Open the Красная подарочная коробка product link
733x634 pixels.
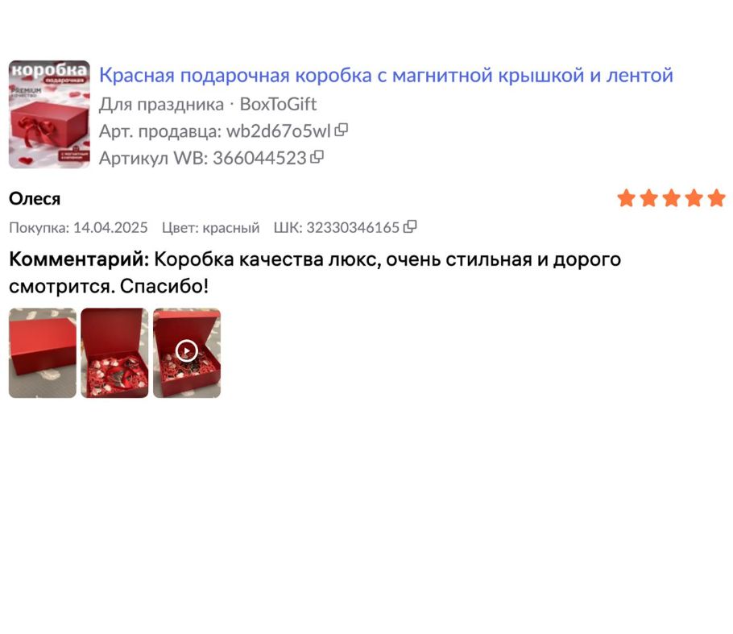click(386, 75)
